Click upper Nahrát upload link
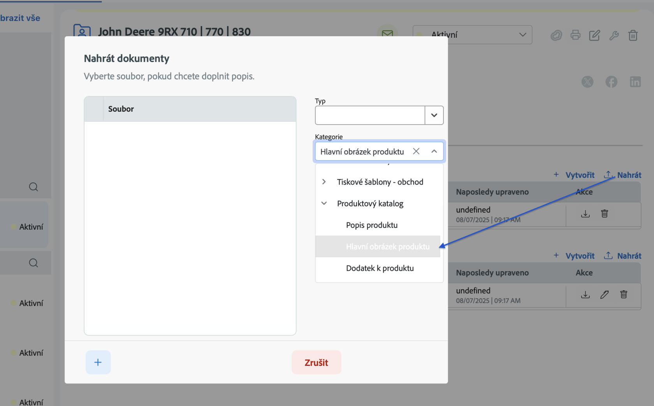This screenshot has width=654, height=406. [x=622, y=175]
